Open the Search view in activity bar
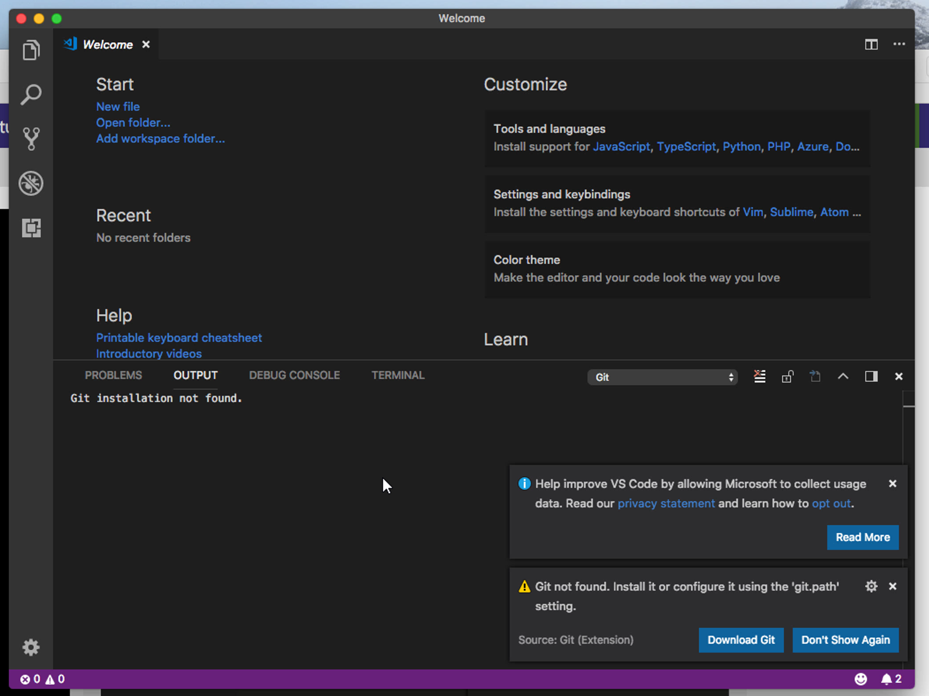 (x=31, y=94)
